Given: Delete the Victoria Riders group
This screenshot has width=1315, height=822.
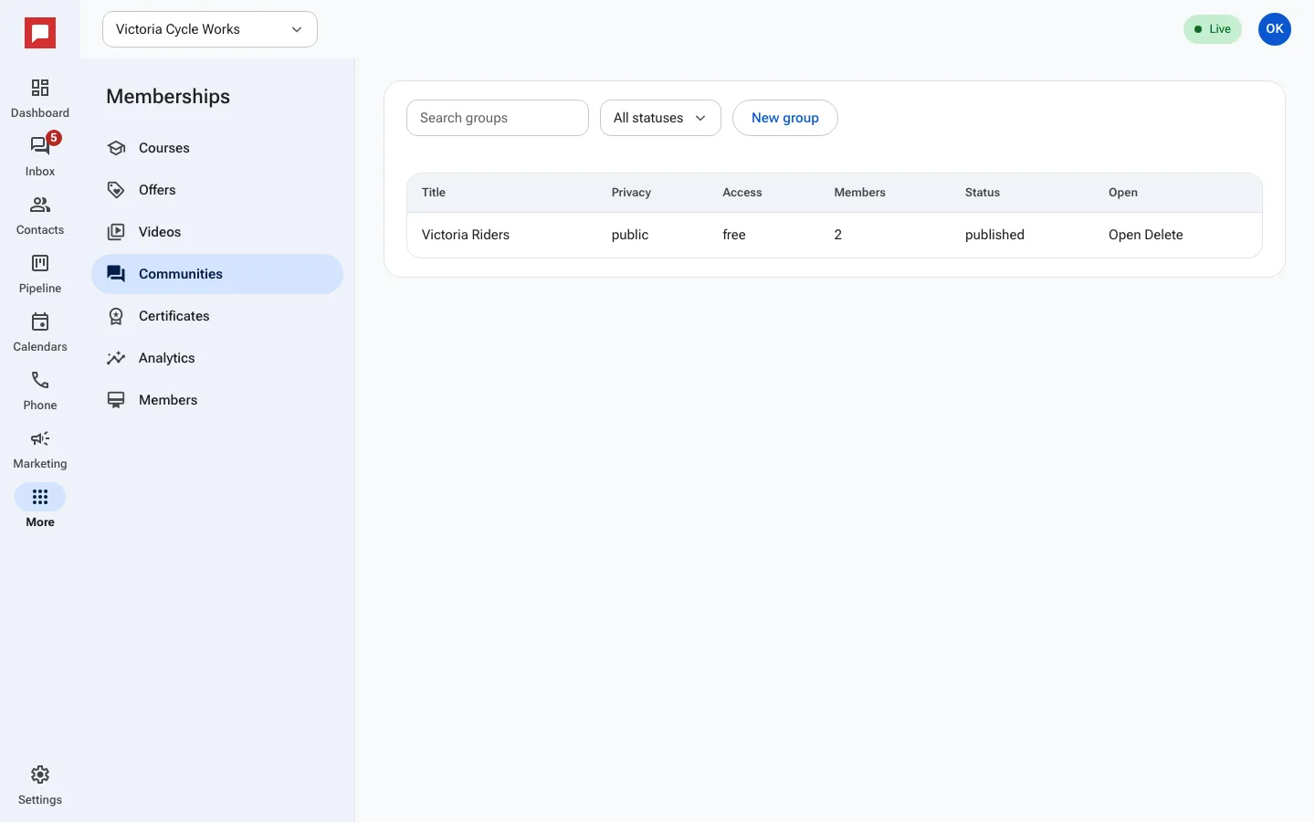Looking at the screenshot, I should (x=1164, y=235).
